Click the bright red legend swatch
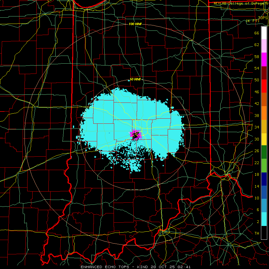This screenshot has height=269, width=269. coord(264,86)
